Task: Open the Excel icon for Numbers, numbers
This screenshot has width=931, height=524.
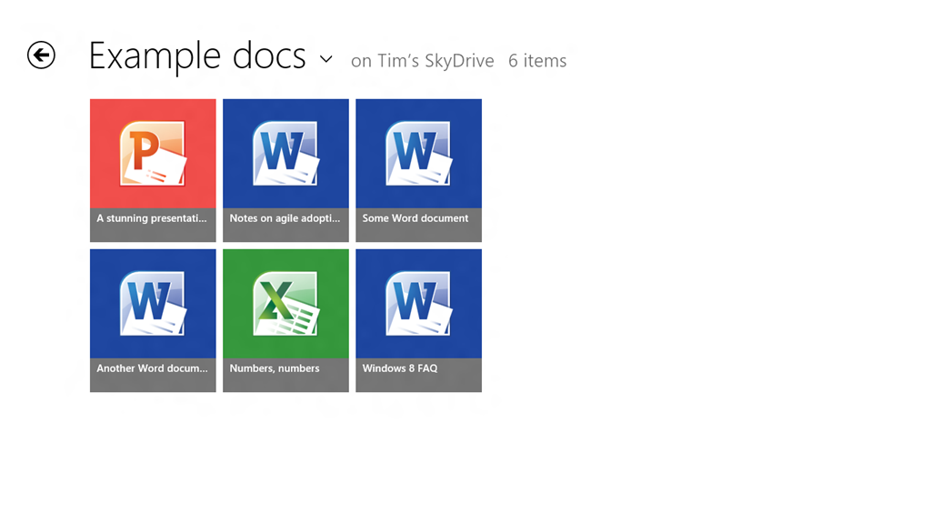Action: (x=286, y=303)
